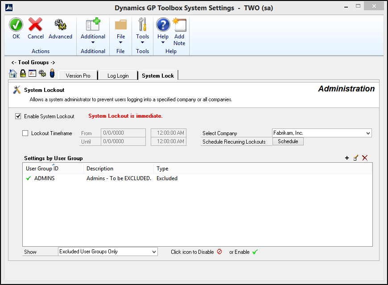Click the From time field
388x285 pixels.
[x=169, y=133]
